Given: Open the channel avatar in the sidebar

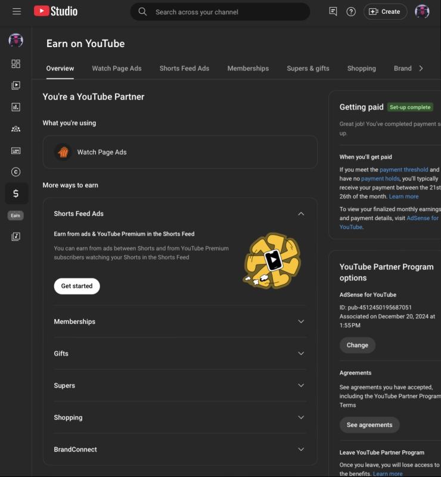Looking at the screenshot, I should tap(16, 41).
